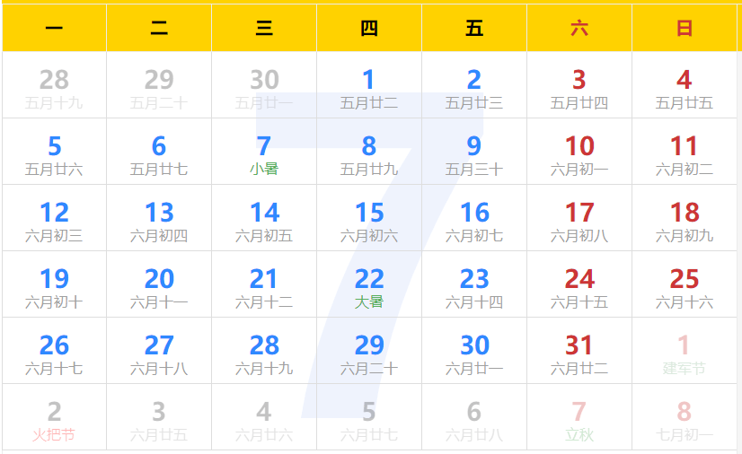Click the Tuesday header 二

159,28
